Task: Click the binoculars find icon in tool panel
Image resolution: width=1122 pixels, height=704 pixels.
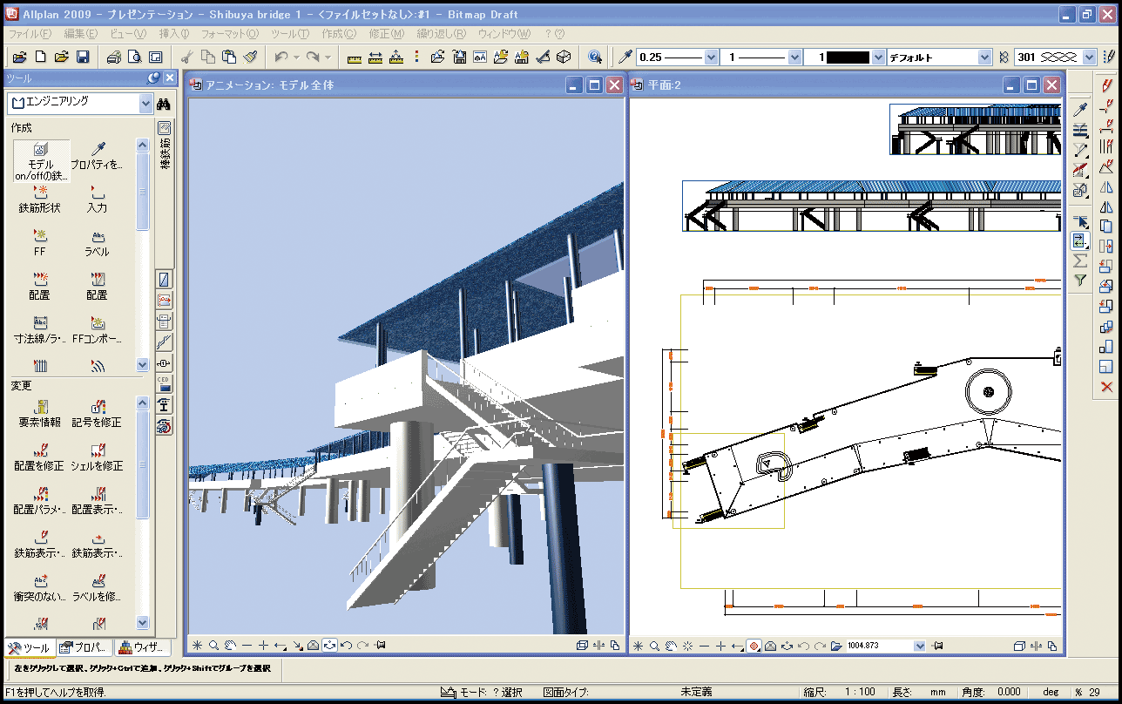Action: 163,104
